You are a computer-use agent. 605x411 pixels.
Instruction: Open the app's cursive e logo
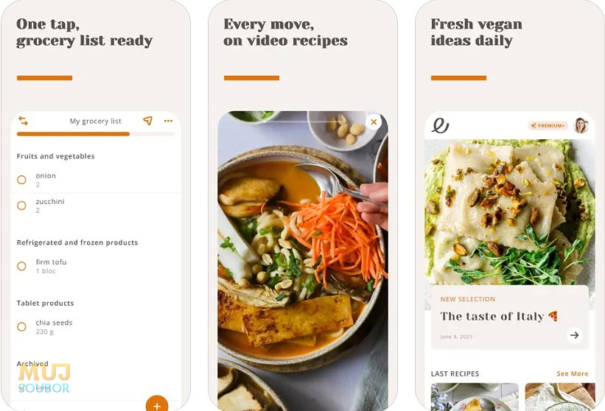(440, 125)
